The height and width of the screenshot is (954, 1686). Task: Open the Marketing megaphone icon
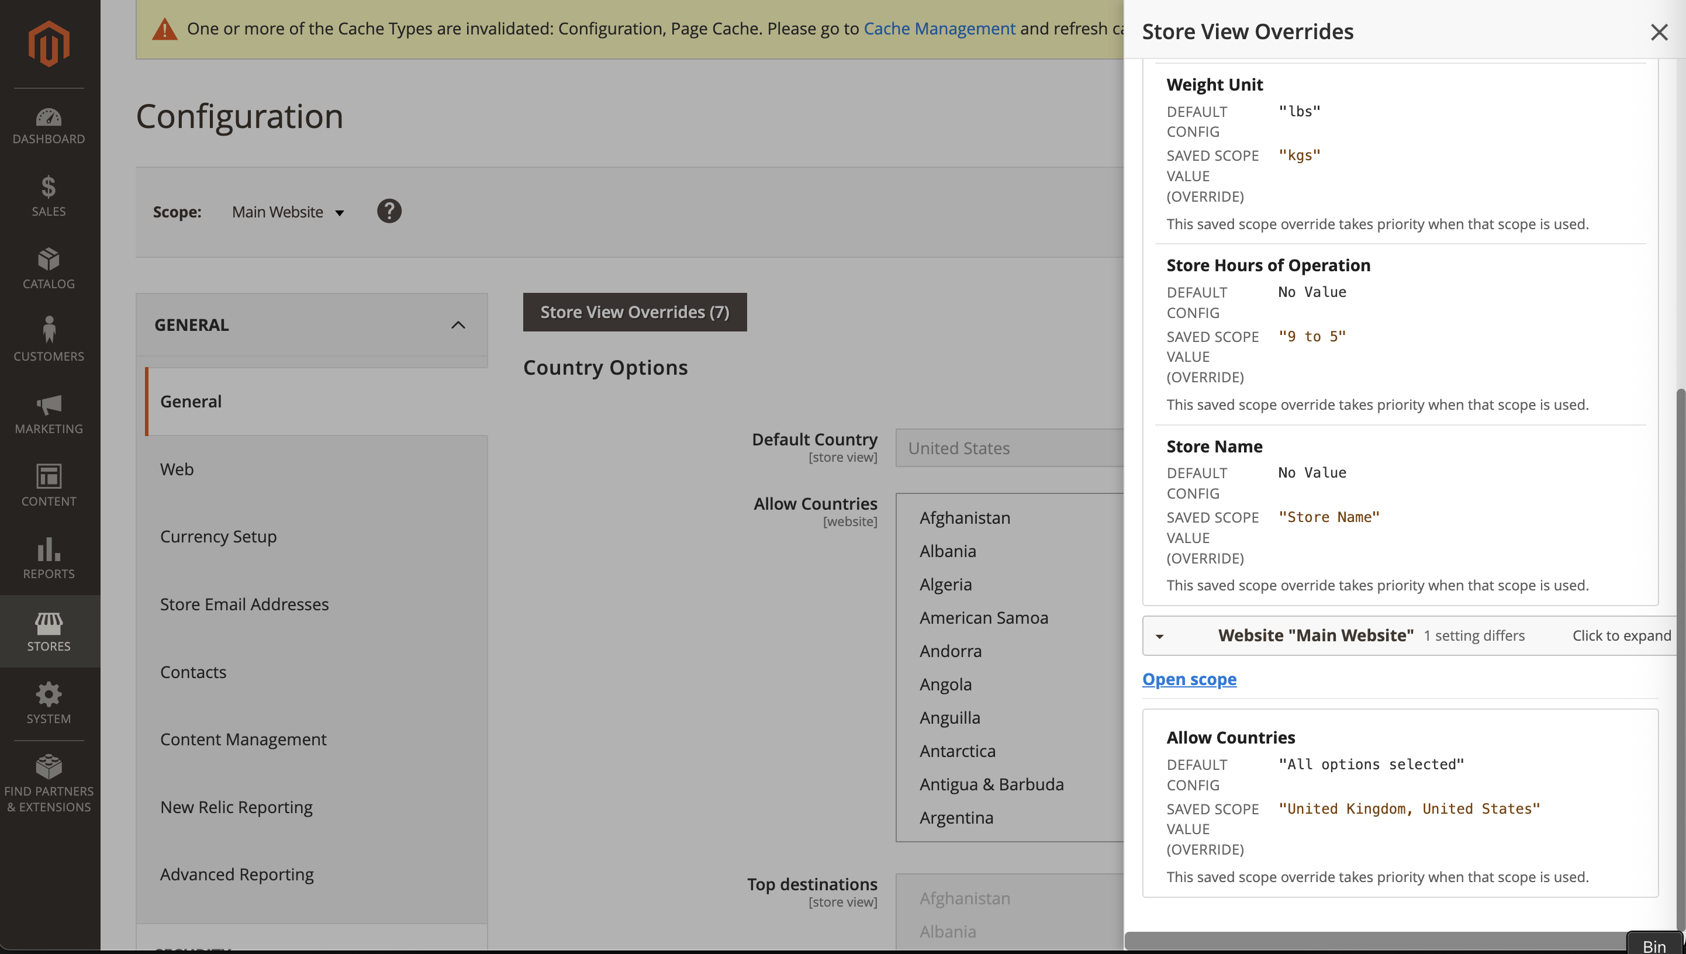[49, 405]
